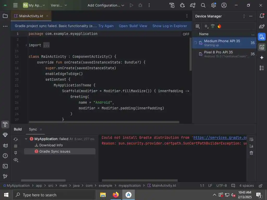267x200 pixels.
Task: Open Version Control git icon on left sidebar
Action: pyautogui.click(x=5, y=176)
